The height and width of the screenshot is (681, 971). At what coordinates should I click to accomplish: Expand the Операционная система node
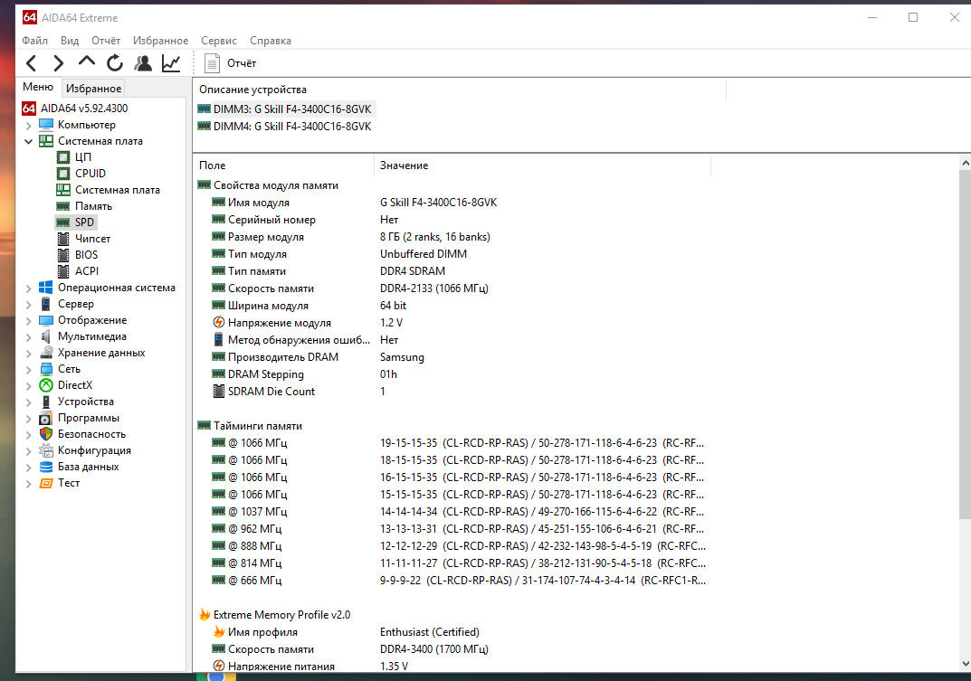[x=29, y=288]
